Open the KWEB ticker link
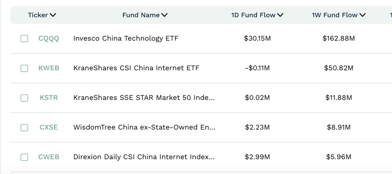 point(49,68)
